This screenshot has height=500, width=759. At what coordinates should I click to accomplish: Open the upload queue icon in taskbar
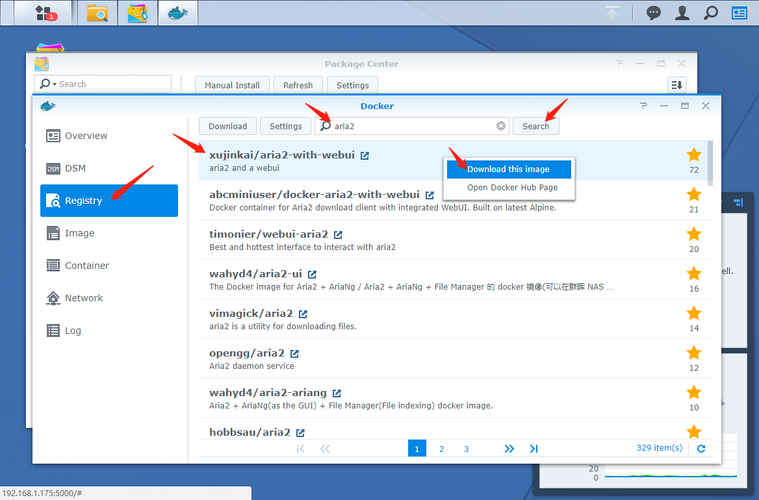tap(612, 13)
